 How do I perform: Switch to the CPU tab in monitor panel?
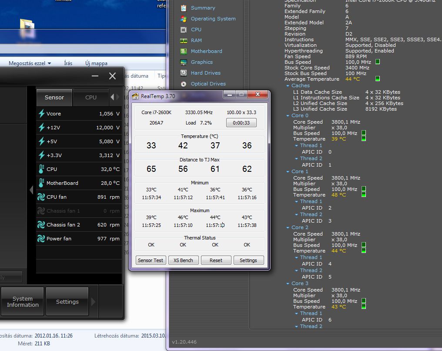(91, 97)
